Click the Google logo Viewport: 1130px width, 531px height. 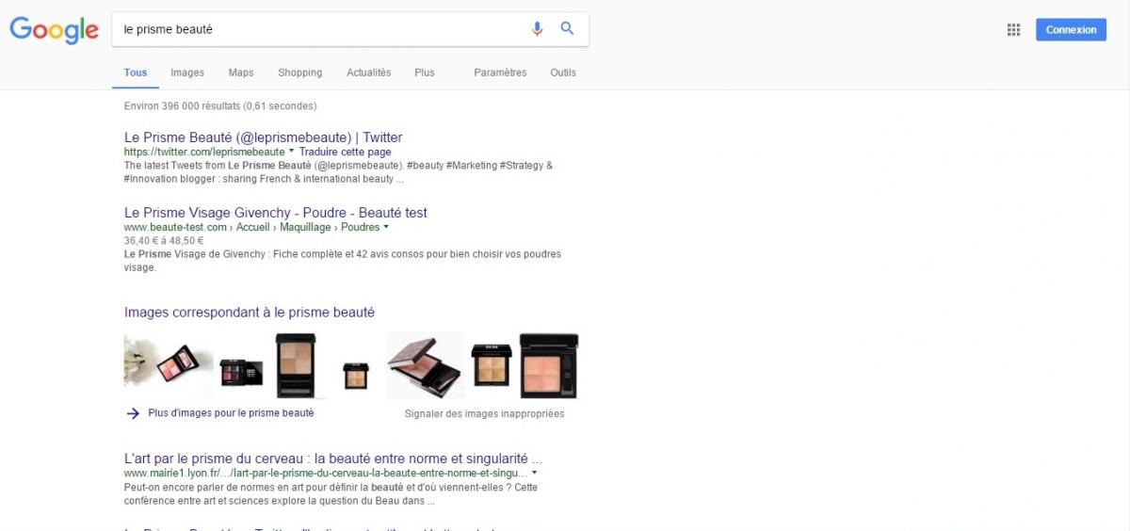click(54, 29)
